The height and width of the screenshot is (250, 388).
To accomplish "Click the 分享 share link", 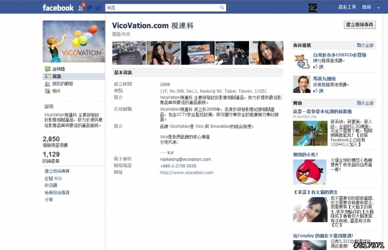I will (x=48, y=200).
